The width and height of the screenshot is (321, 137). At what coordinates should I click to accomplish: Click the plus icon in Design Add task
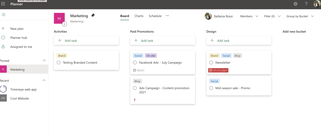212,40
